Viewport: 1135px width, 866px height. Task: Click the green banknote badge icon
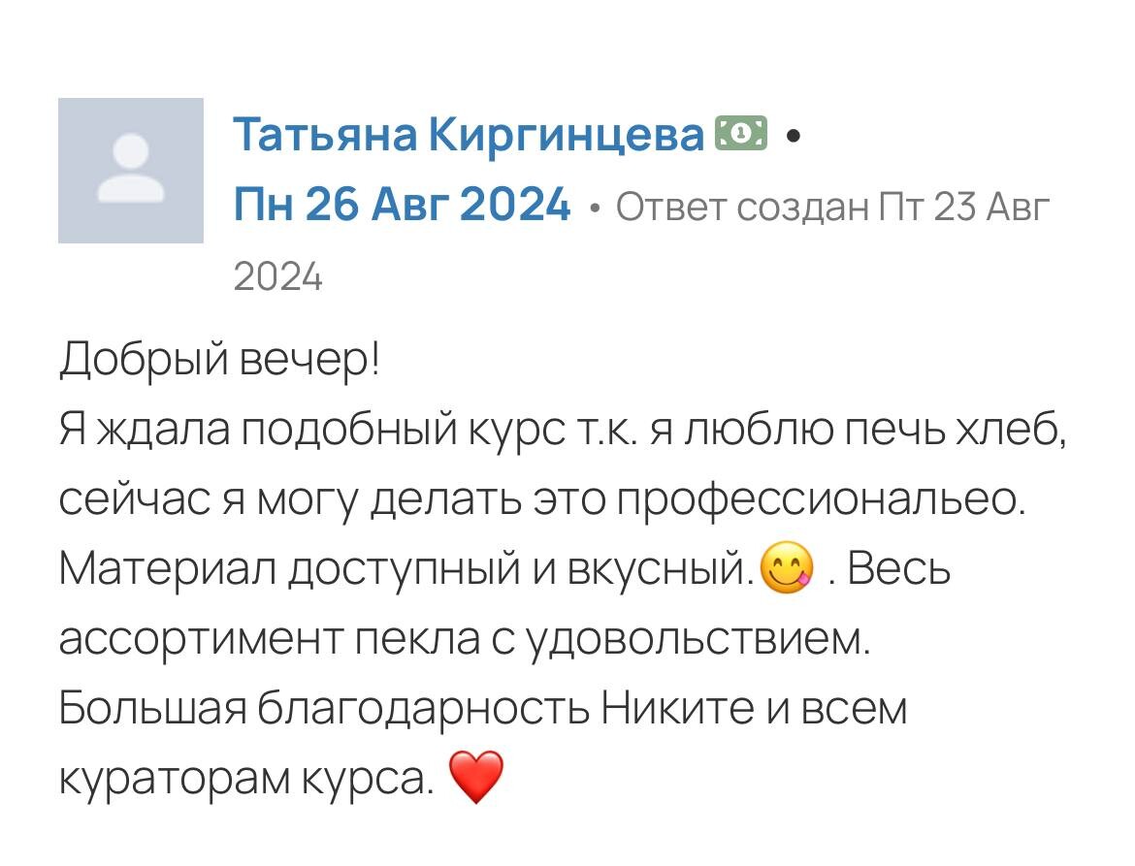[741, 133]
